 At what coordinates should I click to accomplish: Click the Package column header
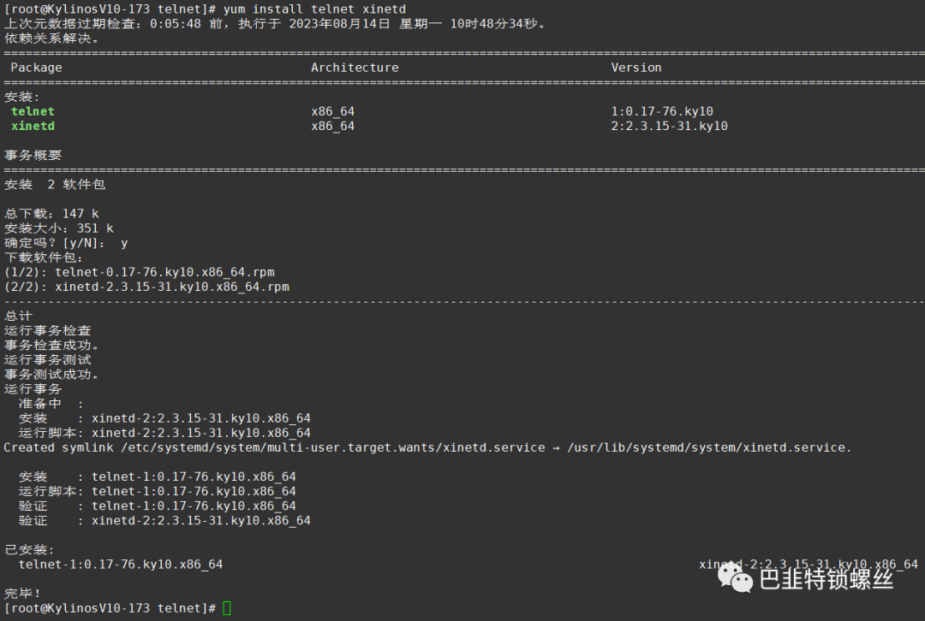click(x=36, y=68)
